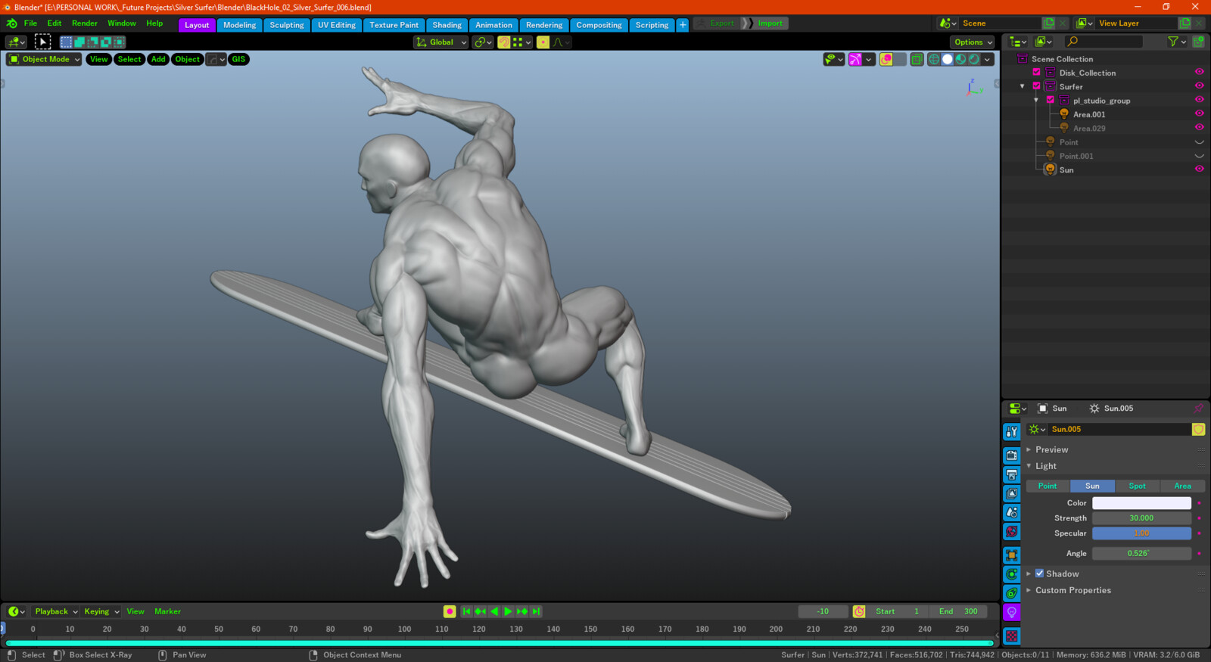1211x662 pixels.
Task: Click the Specular slider
Action: (x=1141, y=533)
